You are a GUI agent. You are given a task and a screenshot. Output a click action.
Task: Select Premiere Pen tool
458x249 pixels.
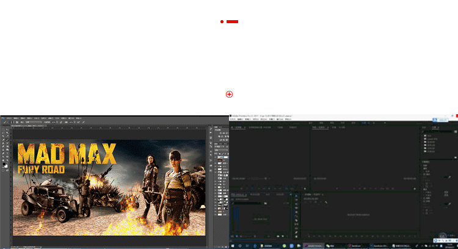click(296, 233)
